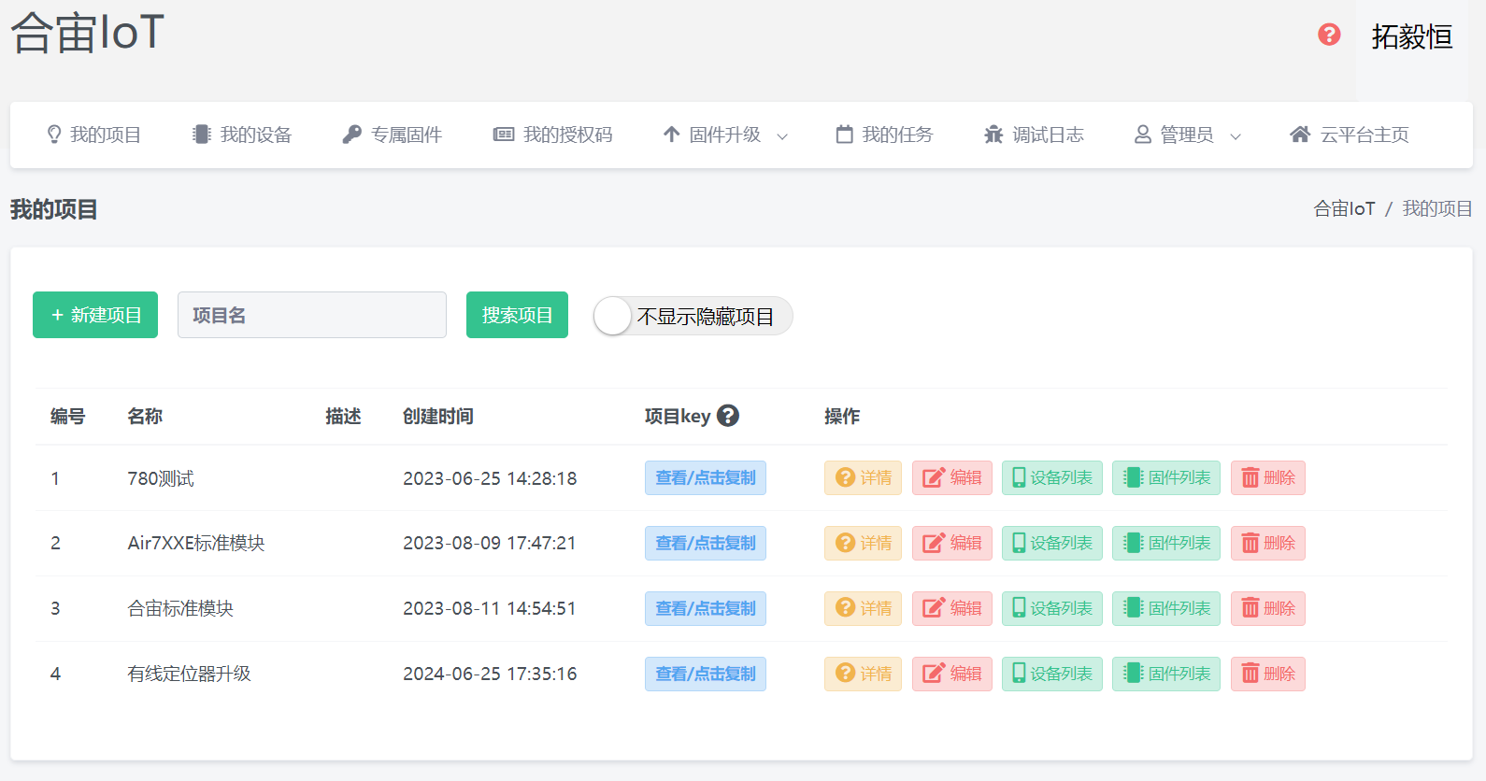
Task: Delete the 780测试 project
Action: point(1267,477)
